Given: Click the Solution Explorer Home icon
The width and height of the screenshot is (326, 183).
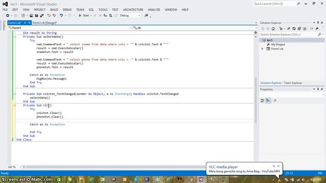Looking at the screenshot, I should coord(273,28).
